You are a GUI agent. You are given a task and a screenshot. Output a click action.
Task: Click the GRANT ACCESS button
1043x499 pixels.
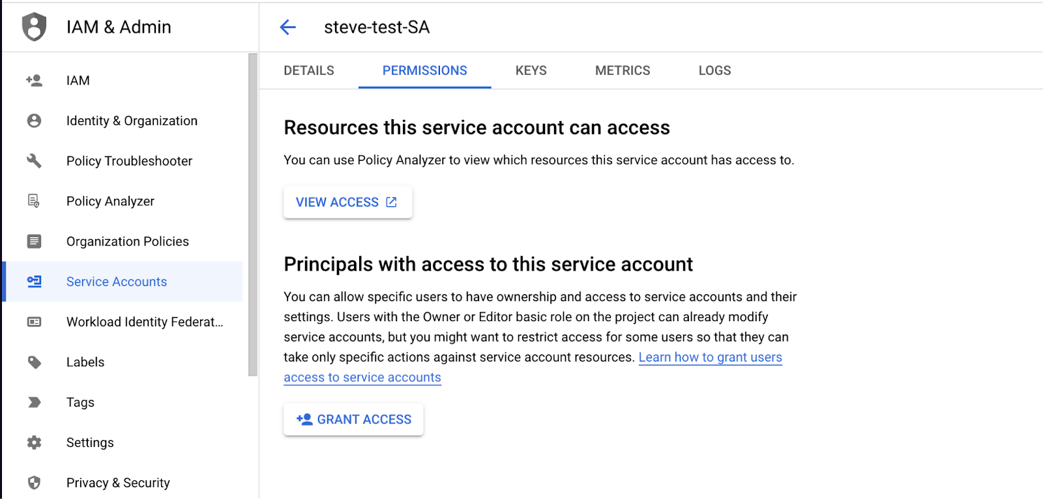pyautogui.click(x=353, y=420)
